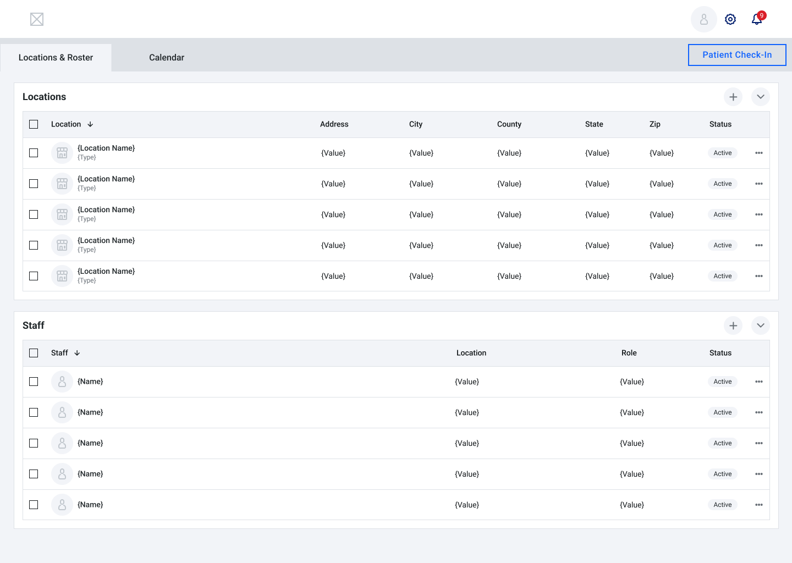Click Active status badge in first staff row
Viewport: 792px width, 563px height.
tap(722, 382)
